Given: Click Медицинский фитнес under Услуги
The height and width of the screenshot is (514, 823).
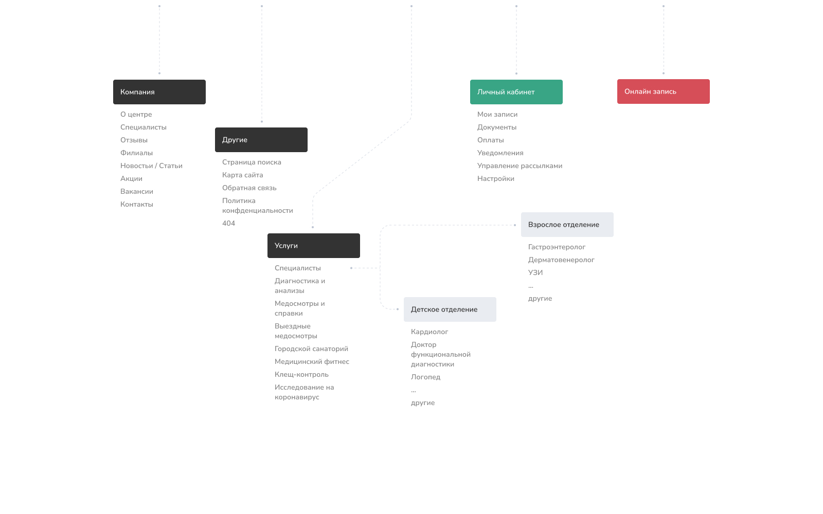Looking at the screenshot, I should [312, 362].
